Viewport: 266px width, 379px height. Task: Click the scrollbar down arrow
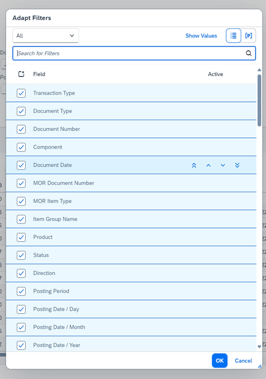(x=259, y=347)
